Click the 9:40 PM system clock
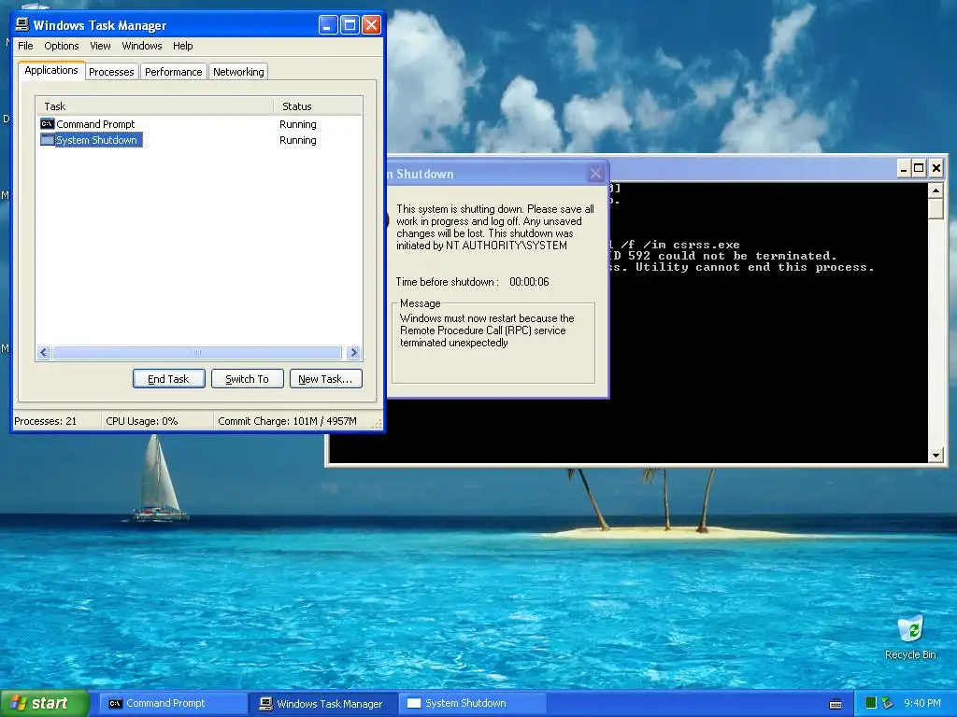 (922, 703)
